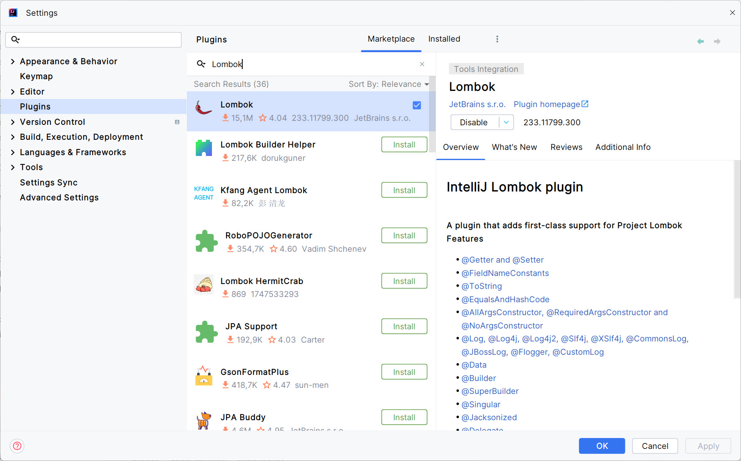Open the Sort By Relevance dropdown
741x461 pixels.
pos(388,84)
